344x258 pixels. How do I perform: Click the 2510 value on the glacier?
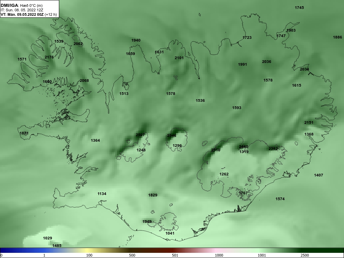click(x=216, y=150)
